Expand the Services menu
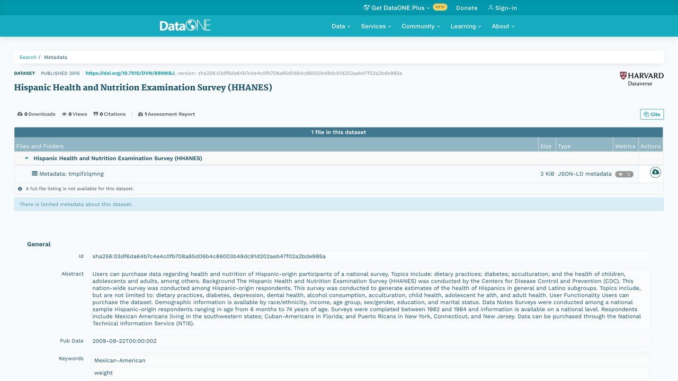This screenshot has width=678, height=381. pyautogui.click(x=376, y=26)
